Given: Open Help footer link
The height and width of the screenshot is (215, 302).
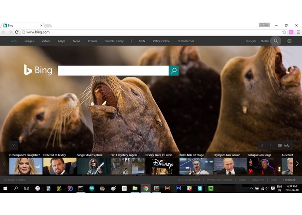Looking at the screenshot, I should pyautogui.click(x=274, y=180).
